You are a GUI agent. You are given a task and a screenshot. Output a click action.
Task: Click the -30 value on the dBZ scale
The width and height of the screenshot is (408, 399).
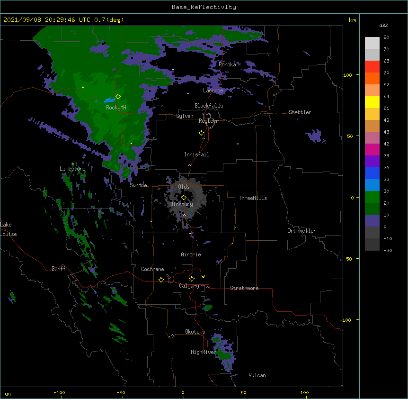[x=388, y=250]
